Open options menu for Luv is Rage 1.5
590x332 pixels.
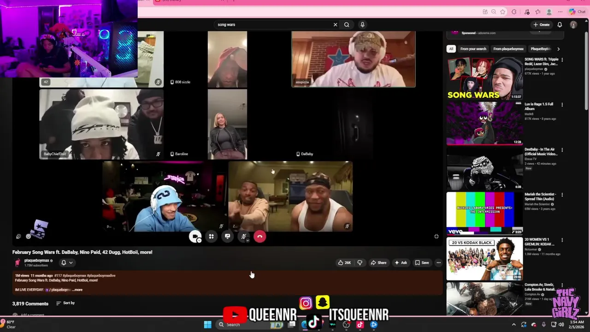562,105
